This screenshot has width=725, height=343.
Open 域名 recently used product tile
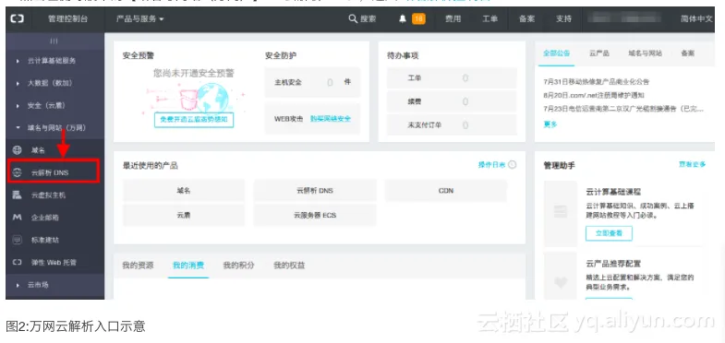point(184,191)
